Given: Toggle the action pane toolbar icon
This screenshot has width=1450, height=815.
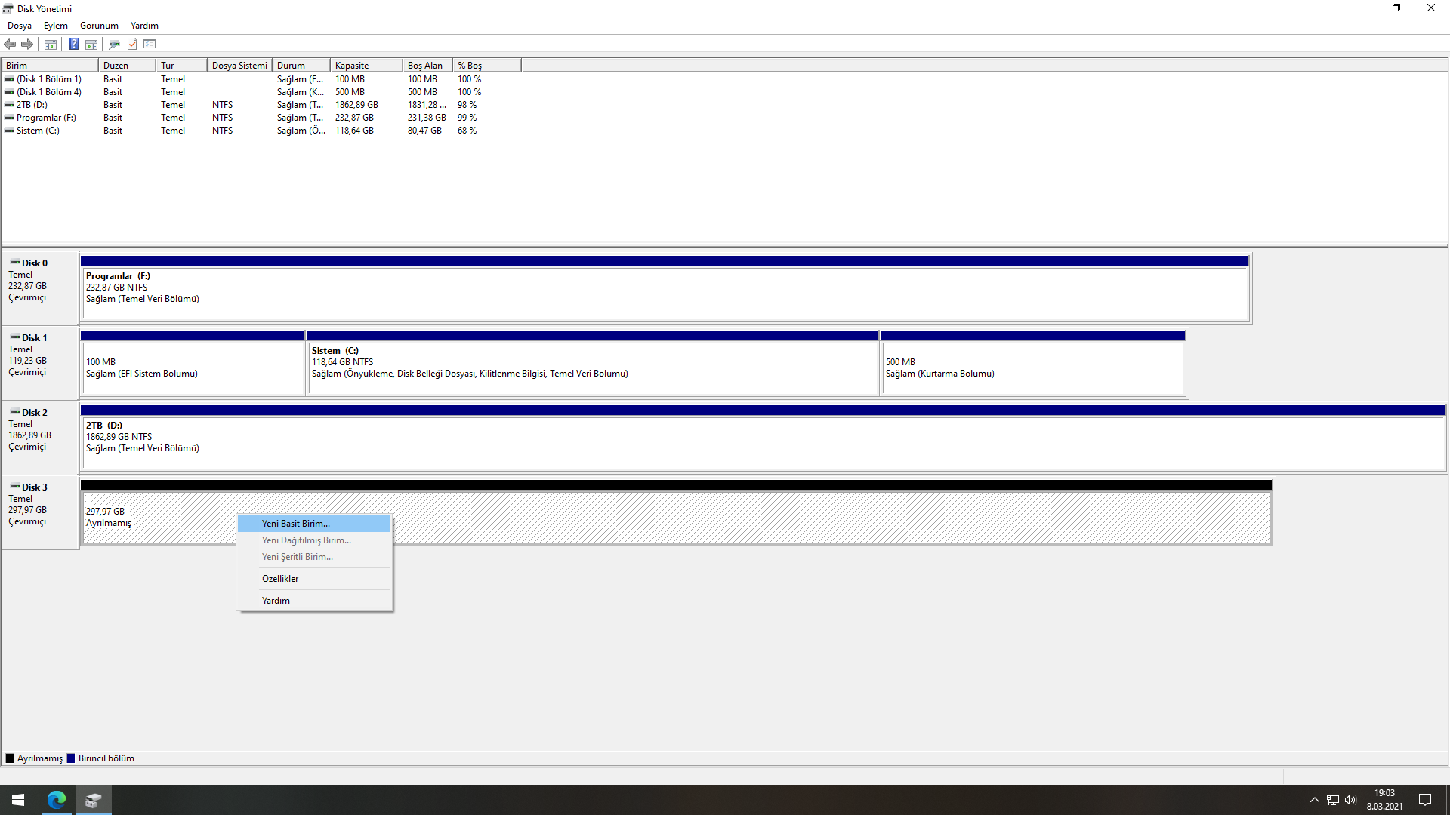Looking at the screenshot, I should (91, 45).
